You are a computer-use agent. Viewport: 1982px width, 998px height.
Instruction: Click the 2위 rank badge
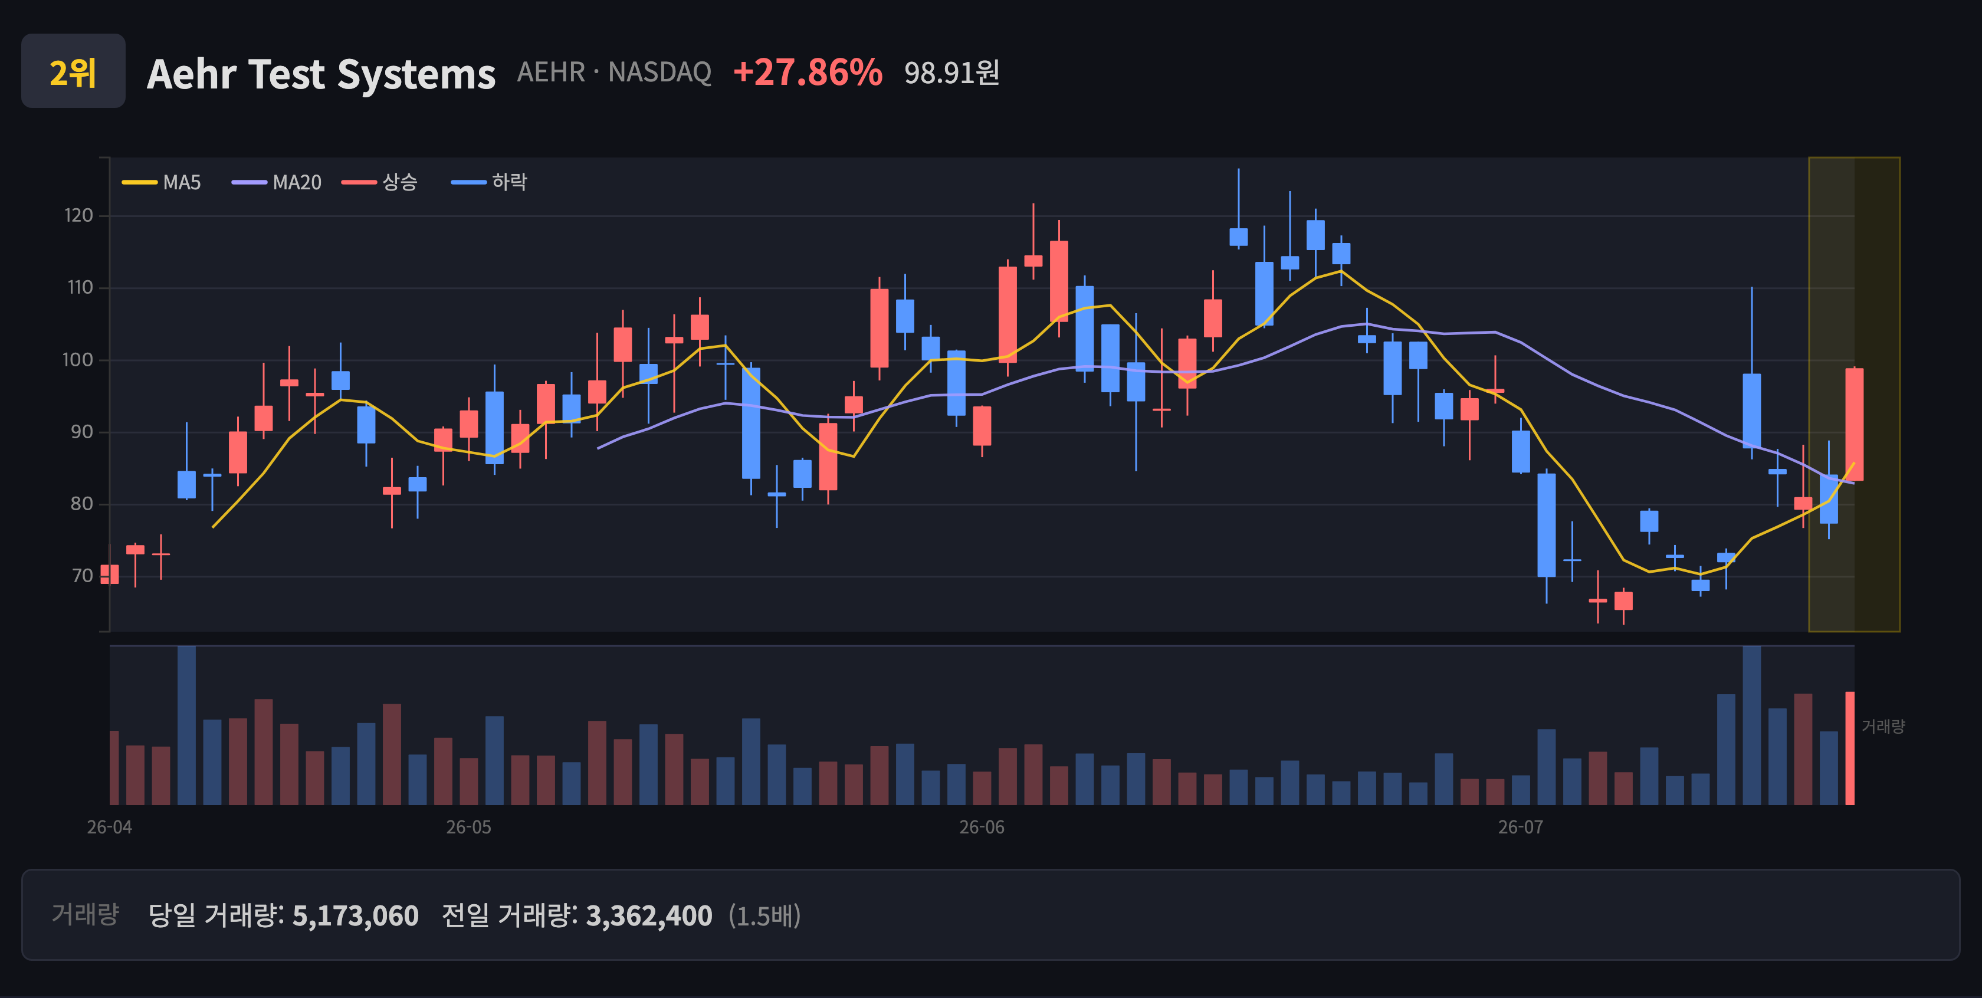[x=73, y=71]
